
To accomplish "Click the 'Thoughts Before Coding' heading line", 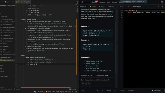I will coord(28,19).
